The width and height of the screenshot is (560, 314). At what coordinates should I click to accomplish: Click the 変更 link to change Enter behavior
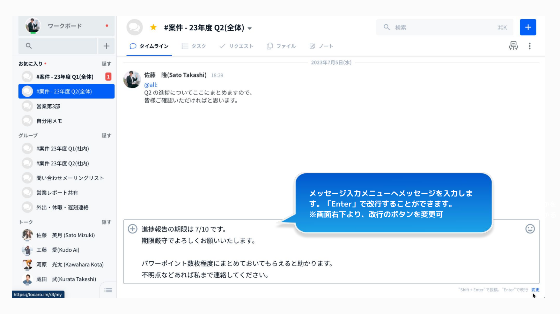[x=535, y=290]
